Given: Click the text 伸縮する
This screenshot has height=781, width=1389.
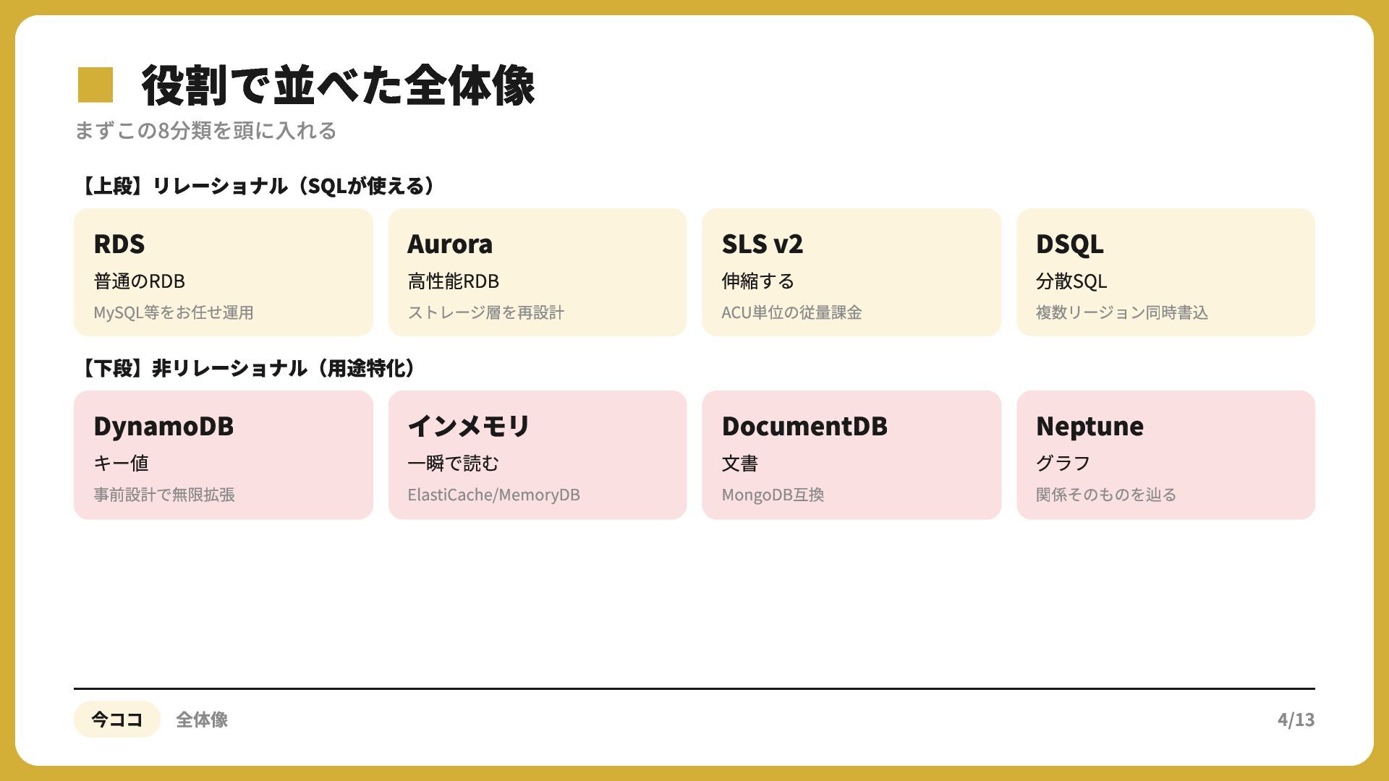Looking at the screenshot, I should coord(757,281).
